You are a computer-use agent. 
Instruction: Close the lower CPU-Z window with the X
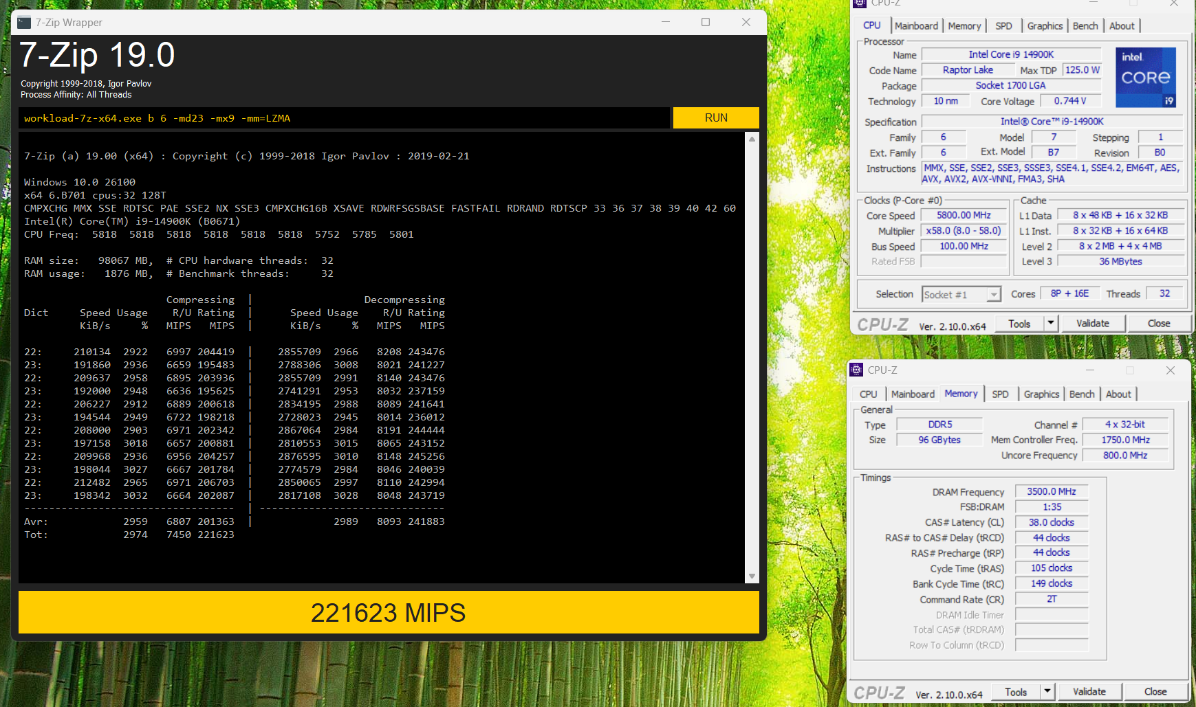point(1171,370)
